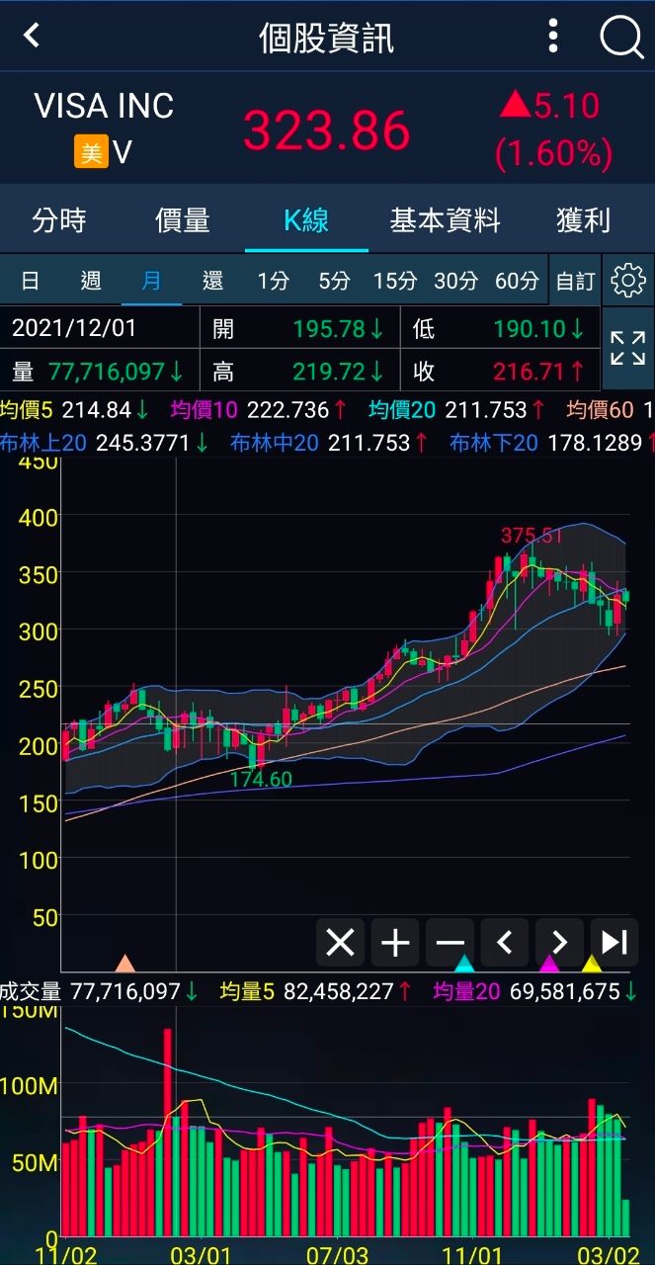Tap the (1.60%) percent change

click(553, 153)
